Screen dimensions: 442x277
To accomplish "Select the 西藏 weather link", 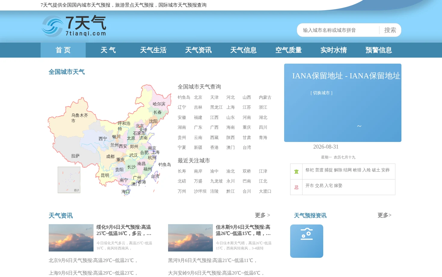I will pos(214,137).
